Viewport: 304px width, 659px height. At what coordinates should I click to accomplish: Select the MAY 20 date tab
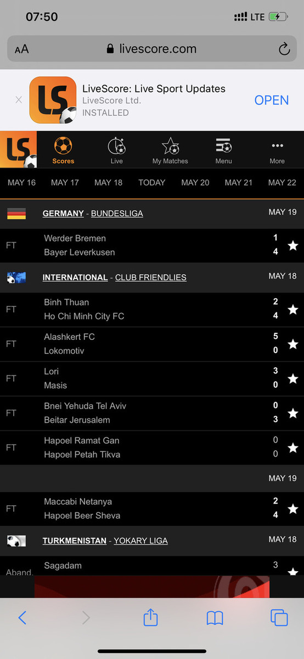195,183
